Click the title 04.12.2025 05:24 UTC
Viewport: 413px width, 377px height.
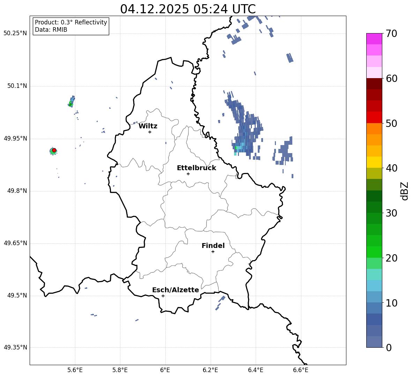[x=188, y=9]
